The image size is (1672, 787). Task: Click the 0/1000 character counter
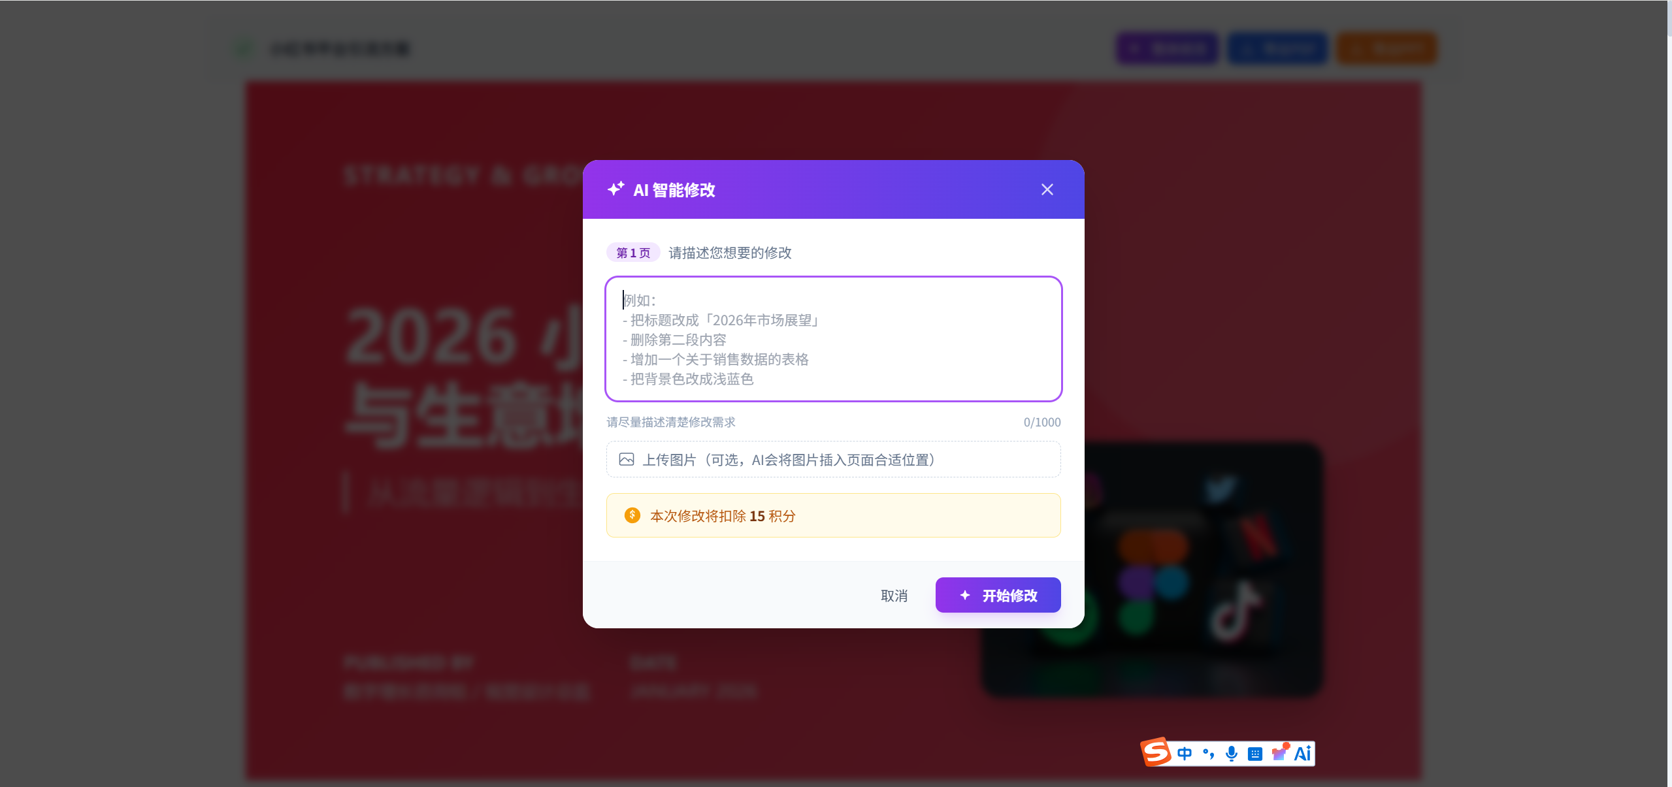[x=1041, y=422]
